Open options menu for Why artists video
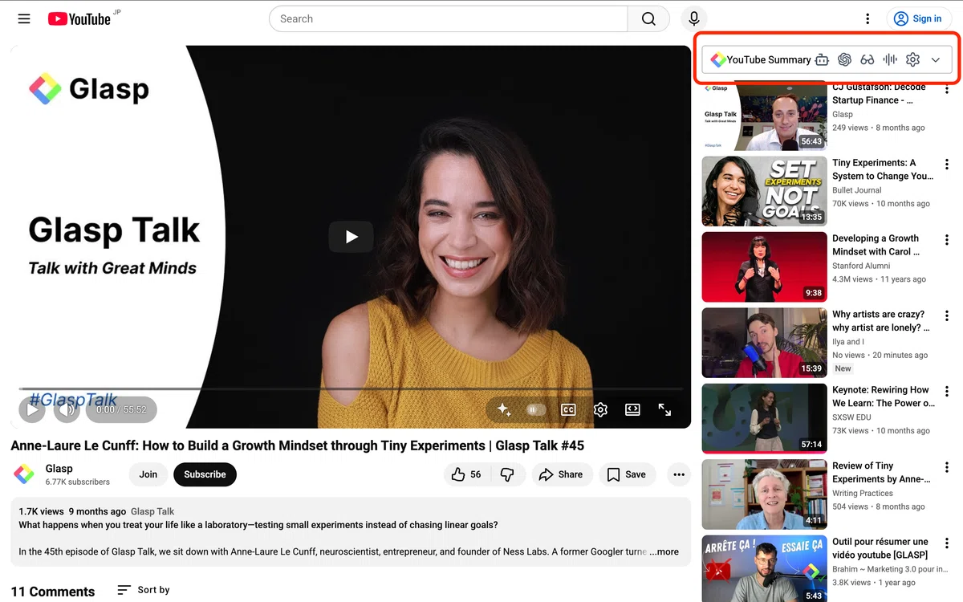The height and width of the screenshot is (602, 963). pos(947,316)
